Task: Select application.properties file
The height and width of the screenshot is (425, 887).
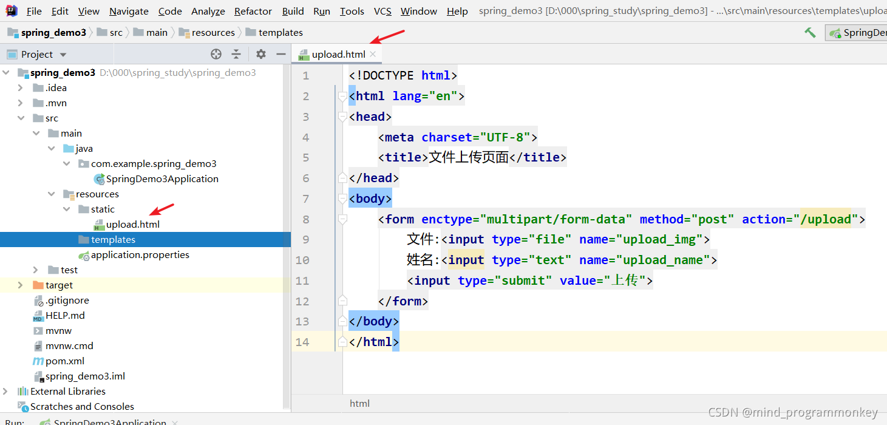Action: click(134, 254)
